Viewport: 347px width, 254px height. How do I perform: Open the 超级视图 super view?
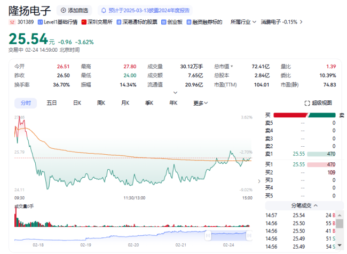318,103
